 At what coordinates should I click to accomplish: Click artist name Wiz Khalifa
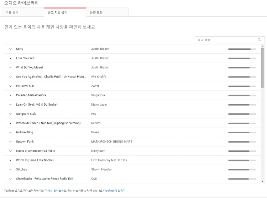[x=99, y=77]
